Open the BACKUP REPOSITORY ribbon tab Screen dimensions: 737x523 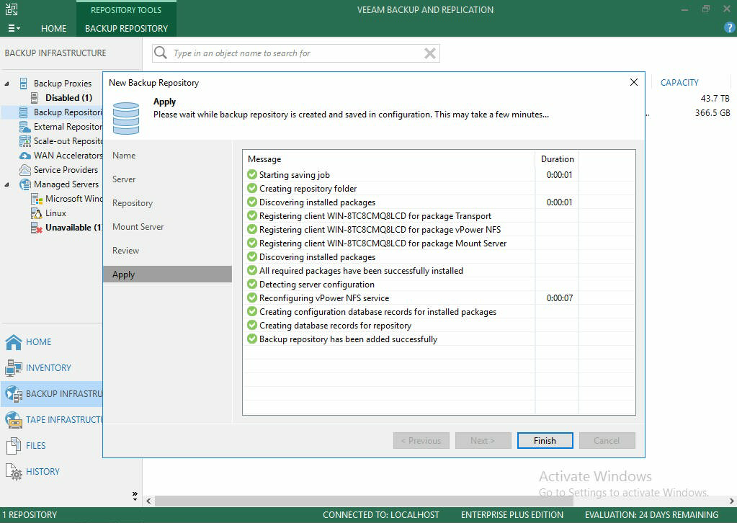point(127,28)
